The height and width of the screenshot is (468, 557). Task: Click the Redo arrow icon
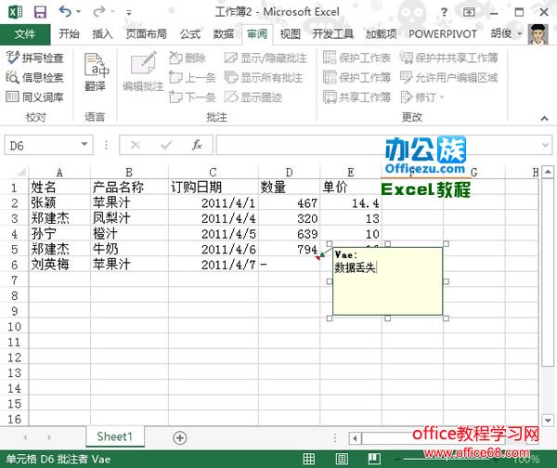pyautogui.click(x=98, y=12)
